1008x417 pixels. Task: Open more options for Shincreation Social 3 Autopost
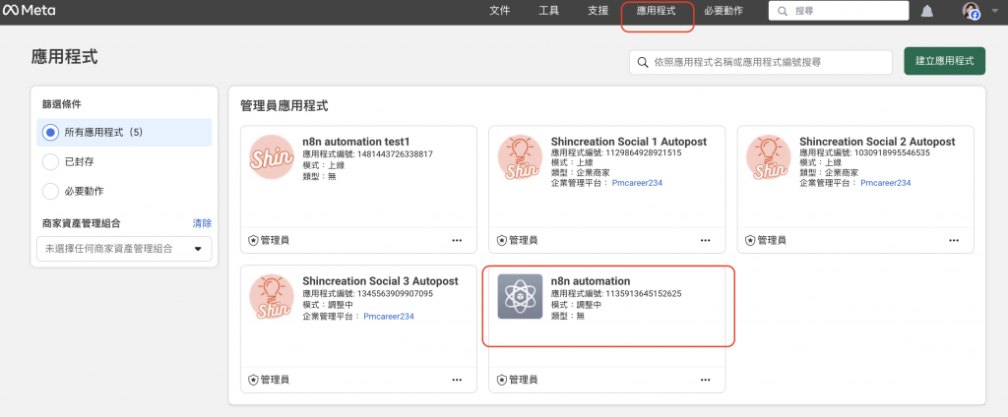pyautogui.click(x=457, y=380)
